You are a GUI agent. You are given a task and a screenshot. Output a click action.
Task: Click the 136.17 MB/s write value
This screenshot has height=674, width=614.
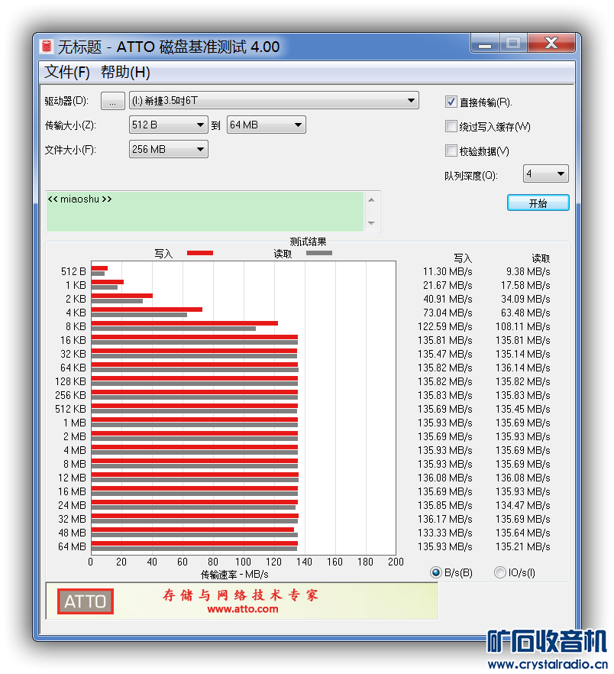pyautogui.click(x=444, y=520)
